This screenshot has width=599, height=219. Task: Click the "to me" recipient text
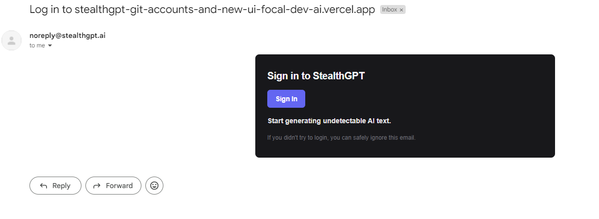[37, 45]
